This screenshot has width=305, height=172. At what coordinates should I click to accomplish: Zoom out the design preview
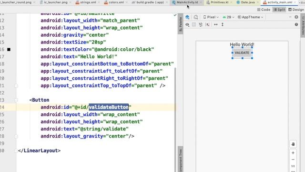293,160
